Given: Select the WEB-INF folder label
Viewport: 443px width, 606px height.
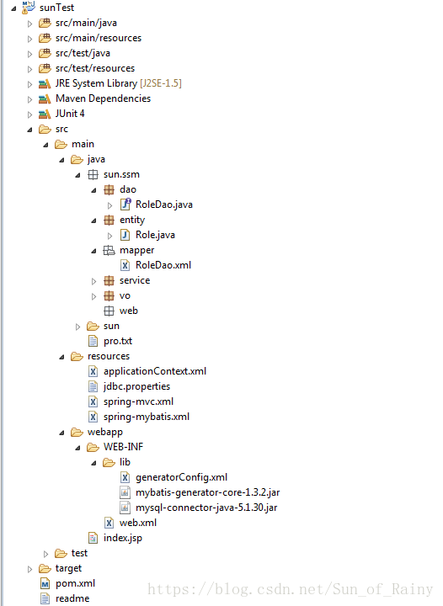Looking at the screenshot, I should click(x=123, y=447).
